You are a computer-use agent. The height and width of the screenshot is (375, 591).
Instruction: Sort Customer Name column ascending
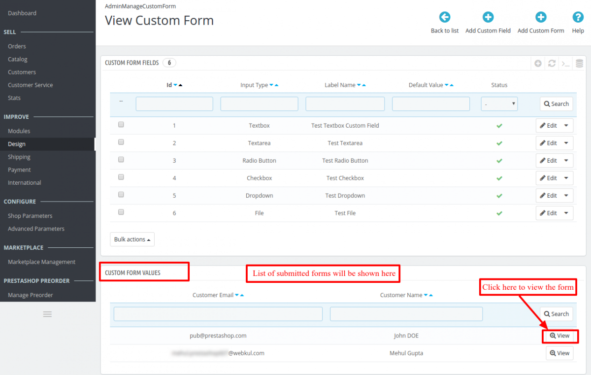(431, 295)
